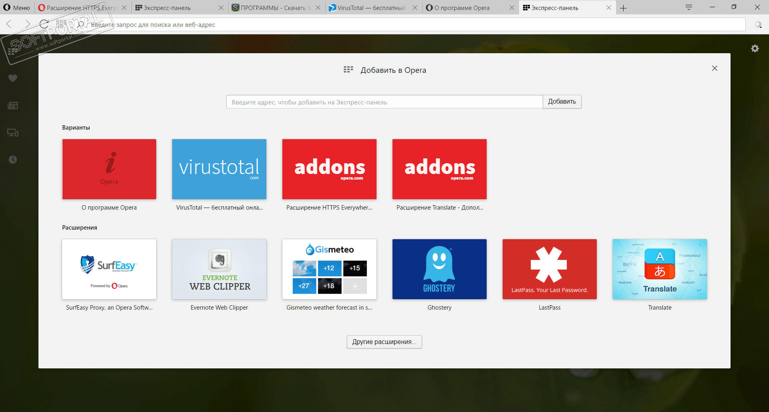
Task: Click the SurfEasy Proxy caption text
Action: point(109,308)
